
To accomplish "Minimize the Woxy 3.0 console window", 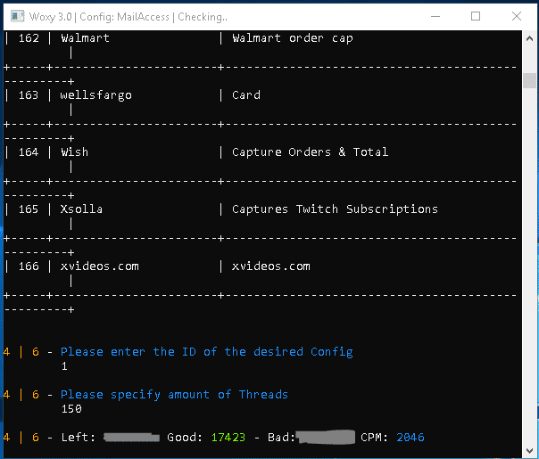I will (x=435, y=16).
